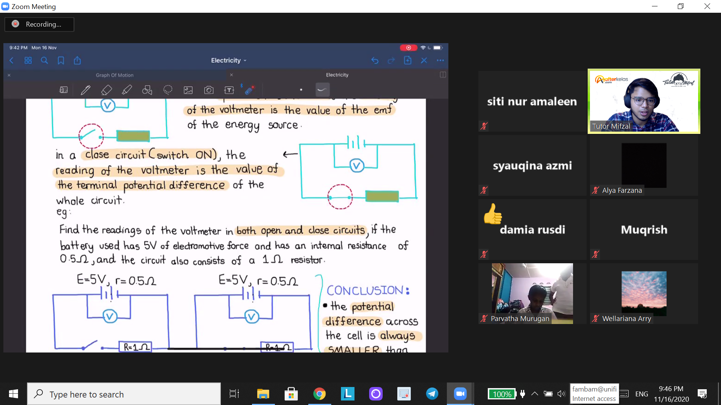Switch to the Graph Of Motion tab
Screen dimensions: 721x405
(115, 75)
